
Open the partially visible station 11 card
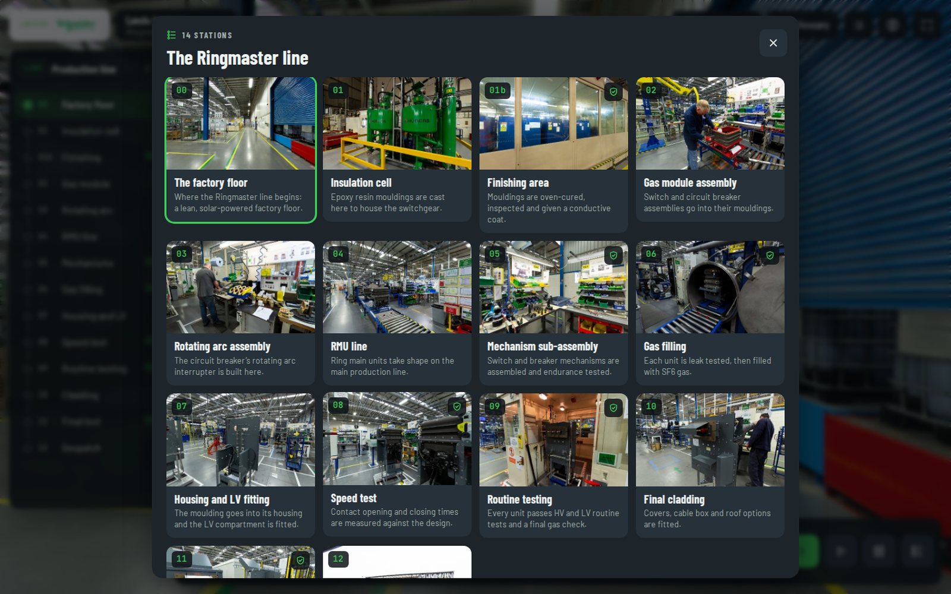pyautogui.click(x=241, y=562)
